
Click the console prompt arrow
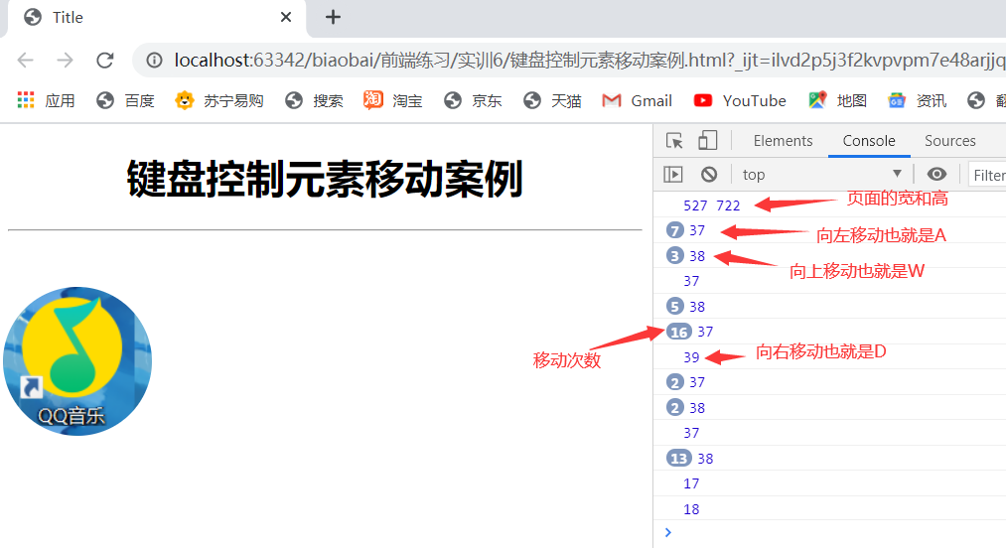[668, 532]
